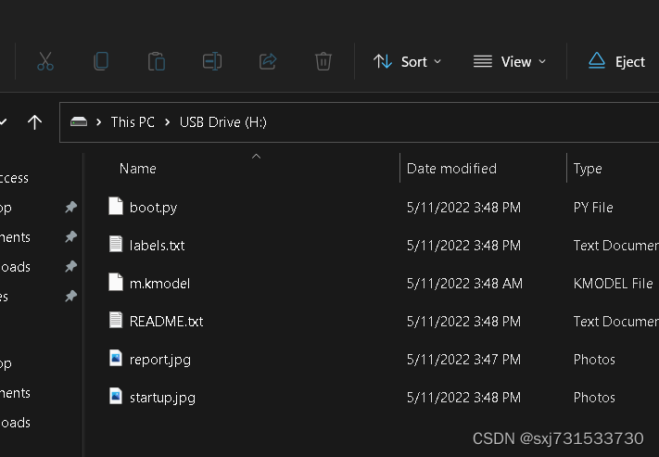Click the Type column header

(x=588, y=169)
